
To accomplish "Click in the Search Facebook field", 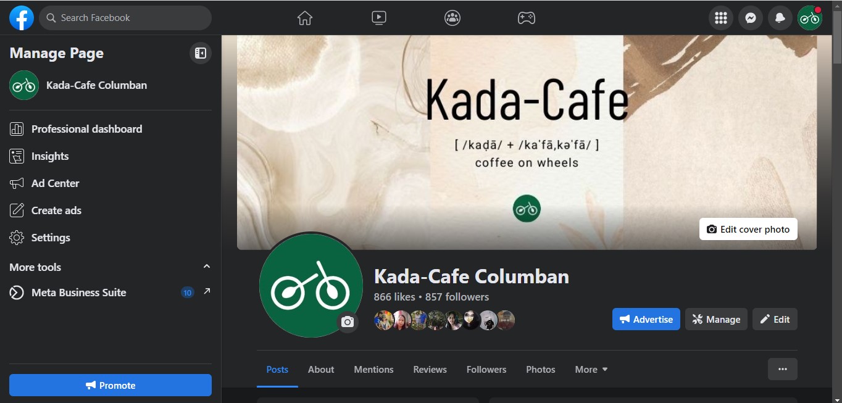I will (x=125, y=18).
